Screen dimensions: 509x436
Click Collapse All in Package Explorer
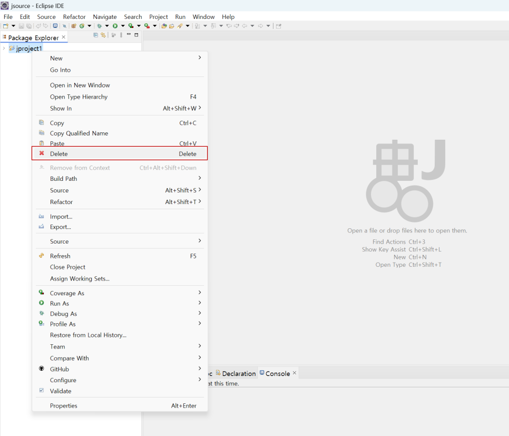pyautogui.click(x=95, y=35)
